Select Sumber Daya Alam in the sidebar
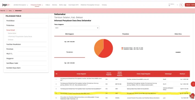195x100 pixels. 14,68
